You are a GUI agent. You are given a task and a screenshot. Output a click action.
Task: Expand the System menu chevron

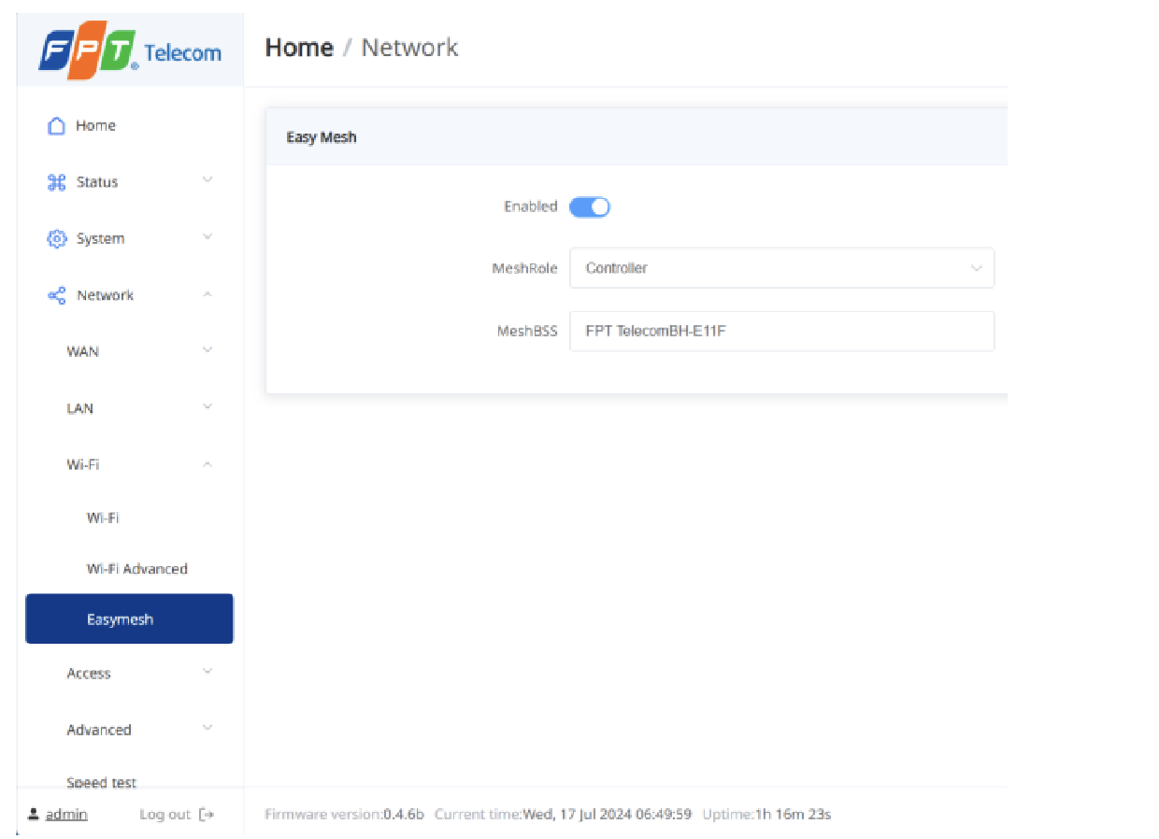pyautogui.click(x=207, y=237)
